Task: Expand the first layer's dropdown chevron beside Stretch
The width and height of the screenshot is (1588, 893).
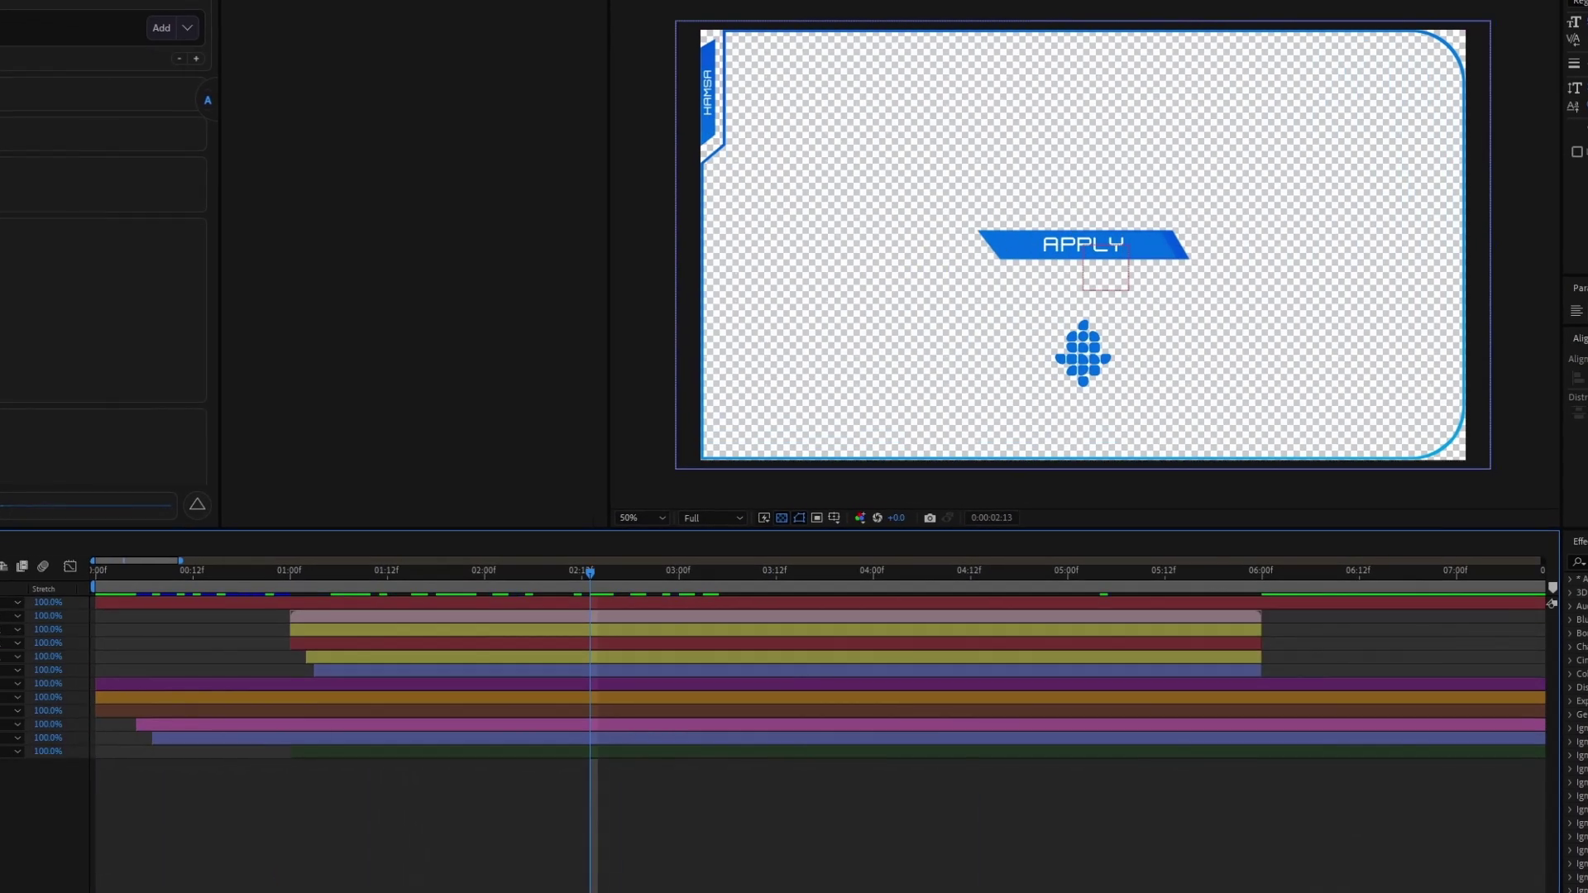Action: 17,602
